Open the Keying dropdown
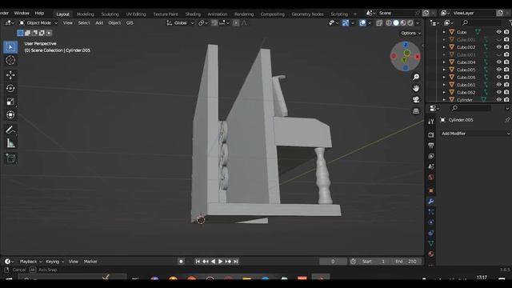This screenshot has width=512, height=288. (x=55, y=262)
